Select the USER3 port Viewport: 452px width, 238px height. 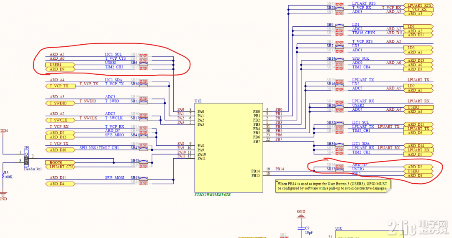(419, 171)
